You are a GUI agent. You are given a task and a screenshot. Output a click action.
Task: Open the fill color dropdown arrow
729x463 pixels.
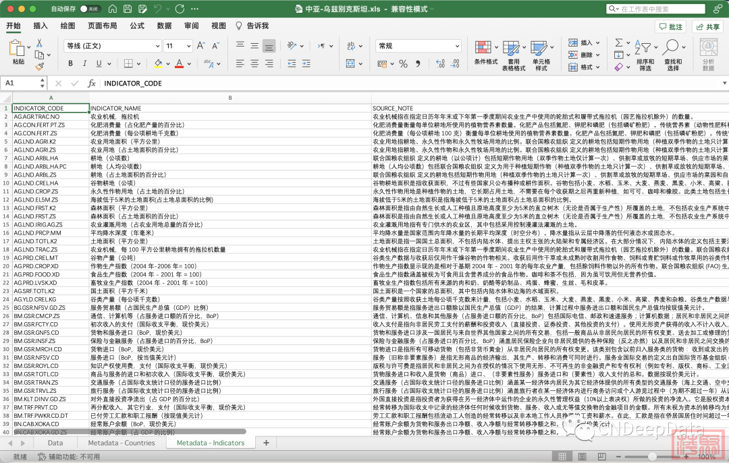coord(168,64)
